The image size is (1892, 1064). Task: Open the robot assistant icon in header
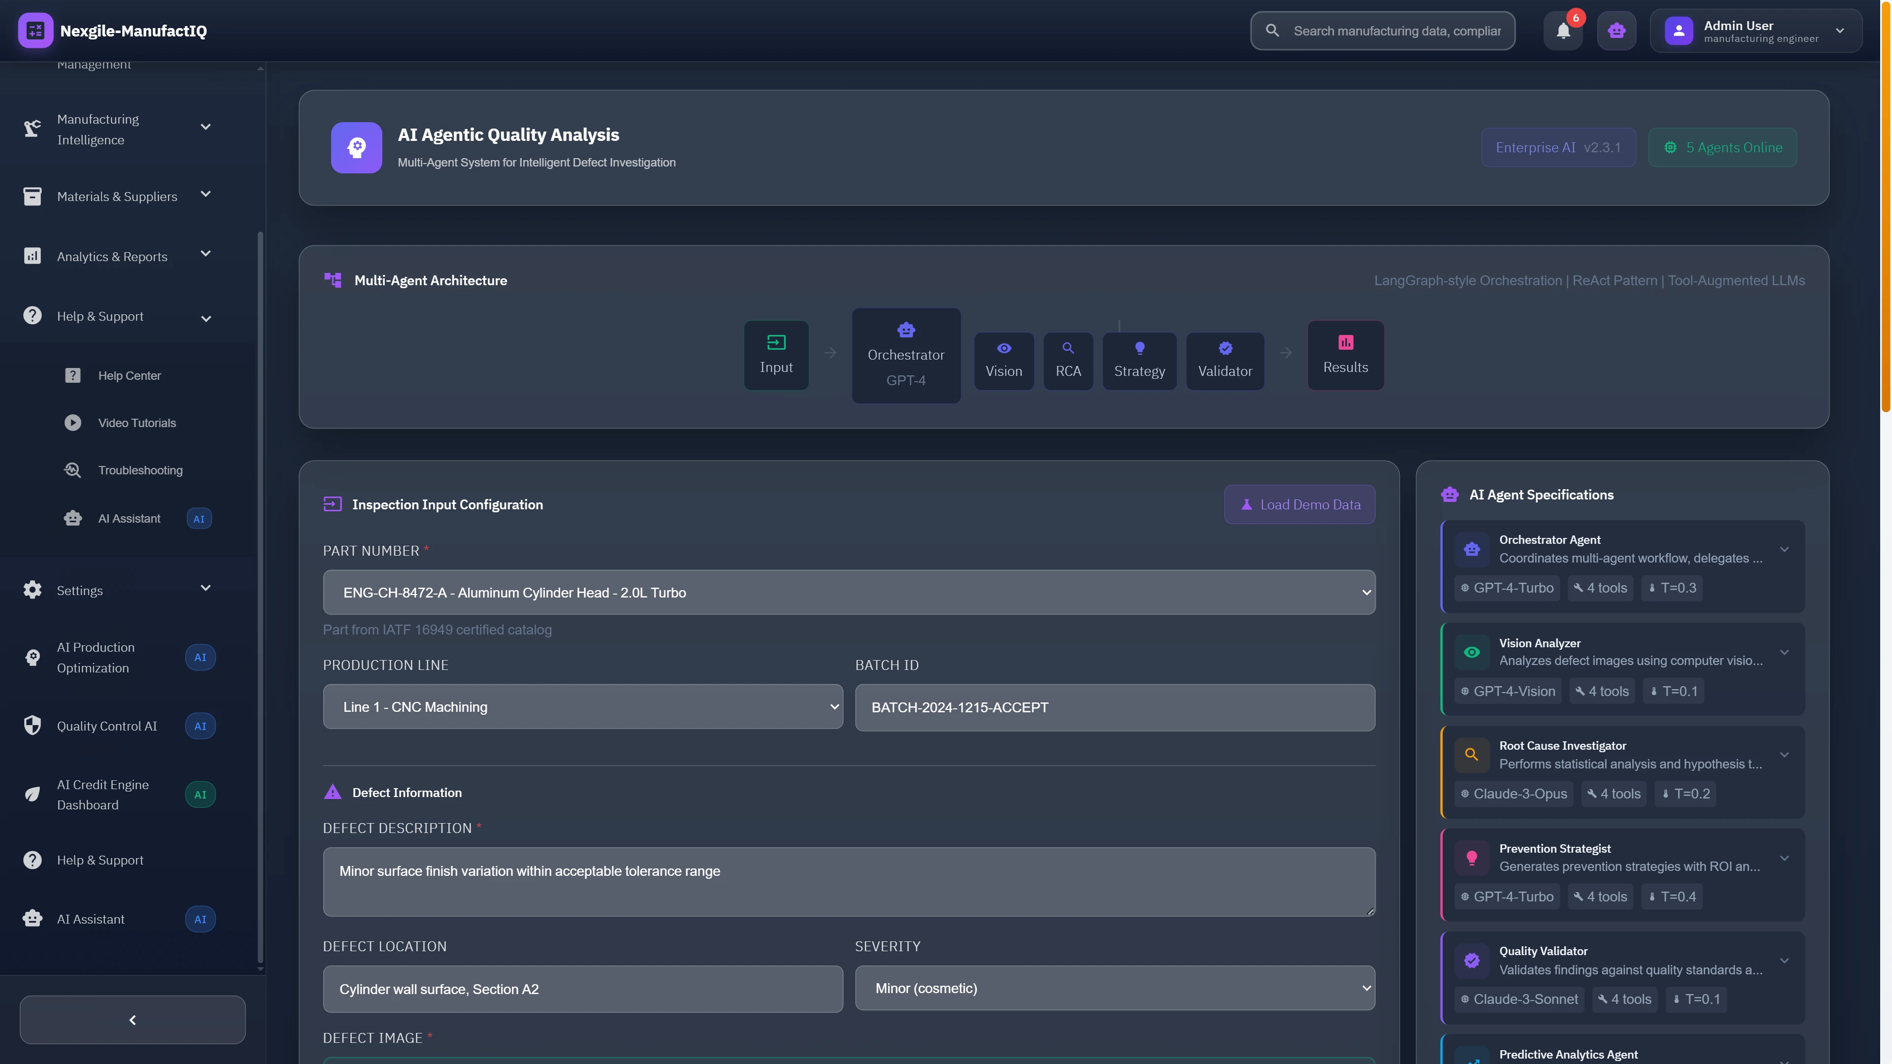(1616, 31)
